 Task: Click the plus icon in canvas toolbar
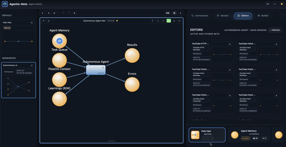point(49,13)
